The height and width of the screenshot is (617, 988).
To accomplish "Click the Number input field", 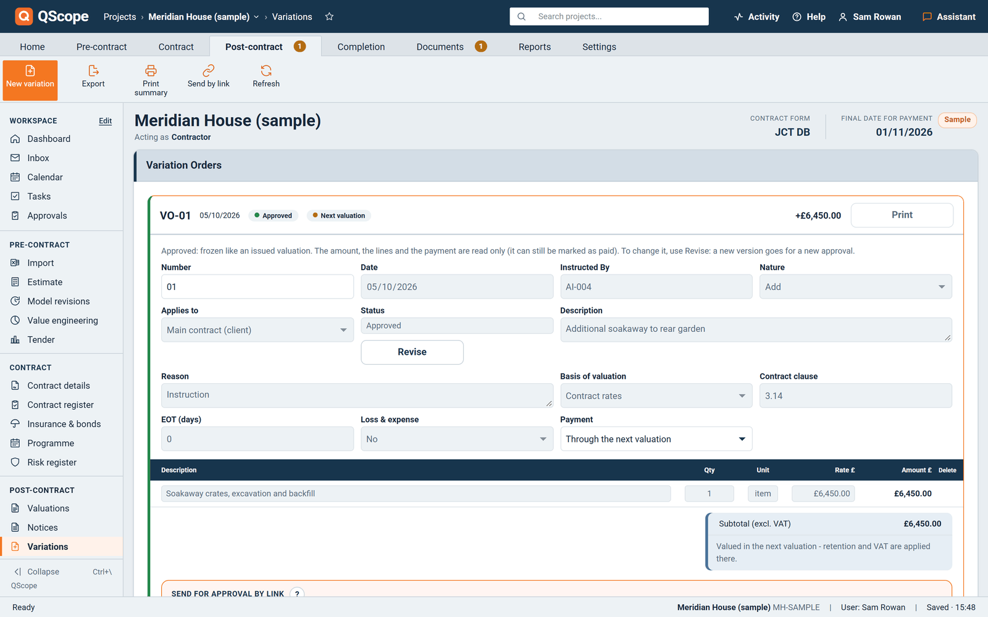I will (x=257, y=287).
